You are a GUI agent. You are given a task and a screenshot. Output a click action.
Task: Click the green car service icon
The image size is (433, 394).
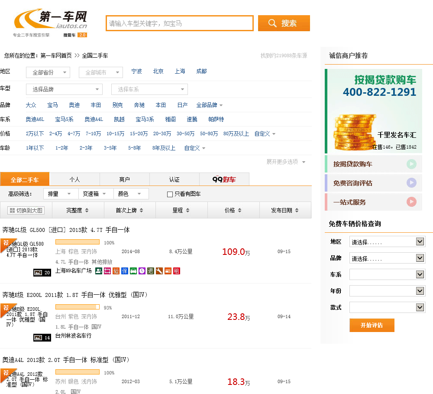click(133, 271)
